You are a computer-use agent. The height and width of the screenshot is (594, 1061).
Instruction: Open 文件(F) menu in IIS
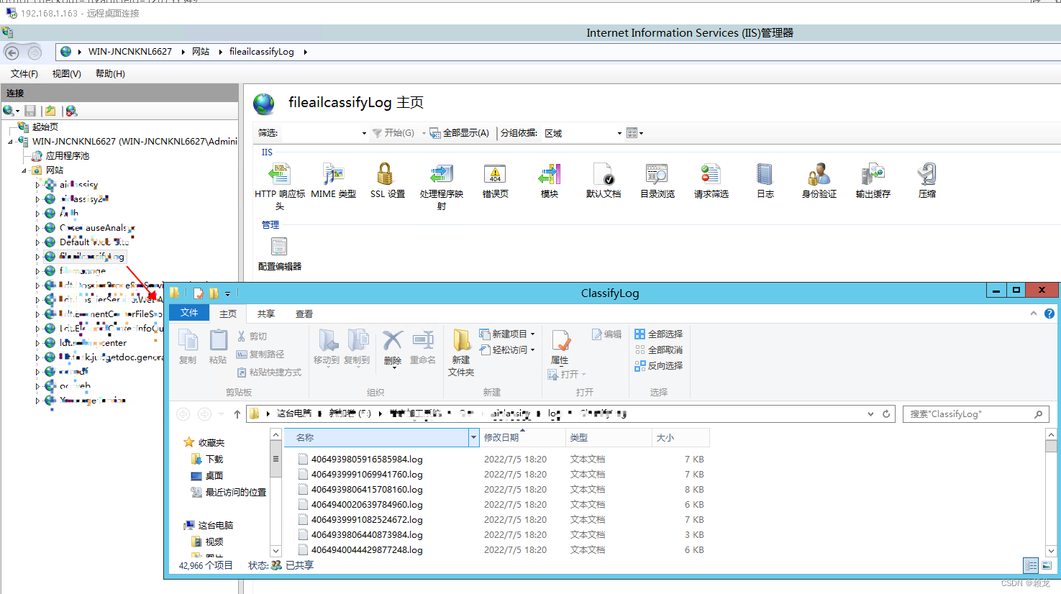pos(24,74)
